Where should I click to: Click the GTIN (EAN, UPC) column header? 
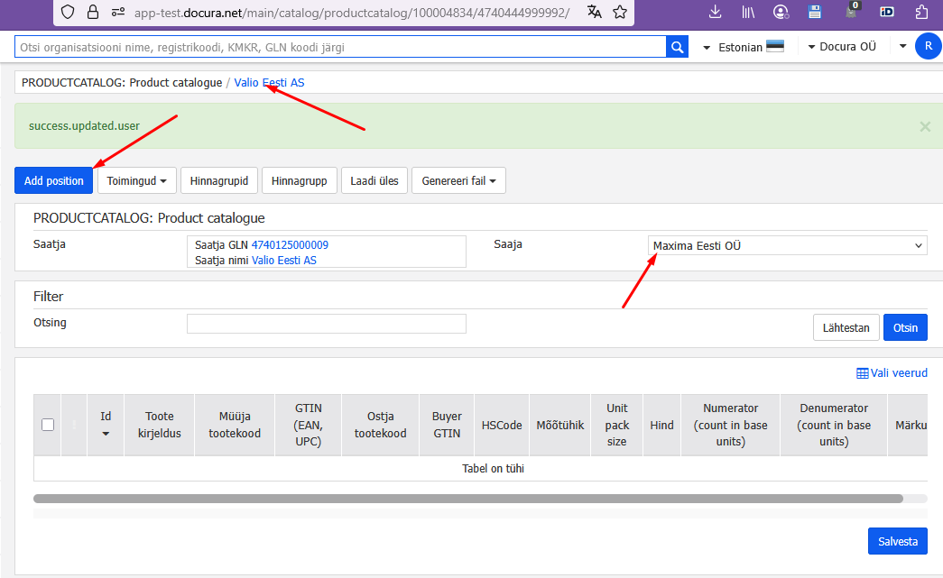coord(309,425)
